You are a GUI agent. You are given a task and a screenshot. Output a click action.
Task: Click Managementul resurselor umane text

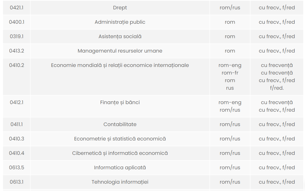[x=120, y=51]
